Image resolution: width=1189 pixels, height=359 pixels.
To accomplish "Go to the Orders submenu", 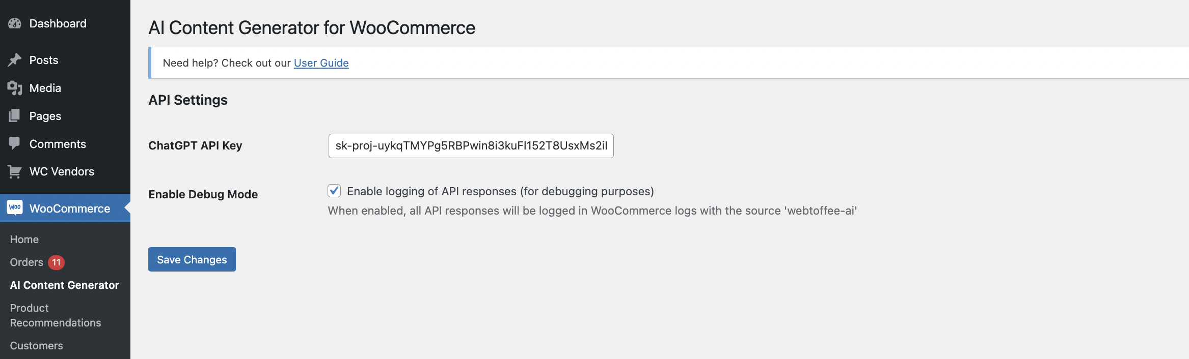I will [x=26, y=262].
